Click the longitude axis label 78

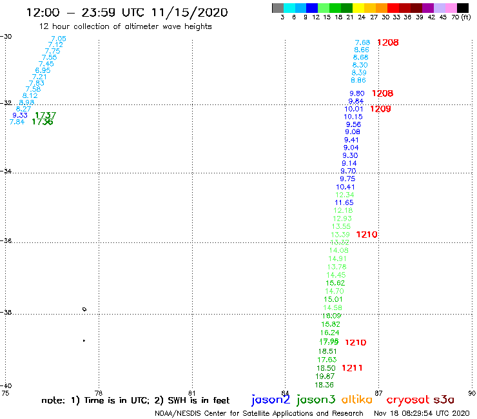click(x=99, y=393)
